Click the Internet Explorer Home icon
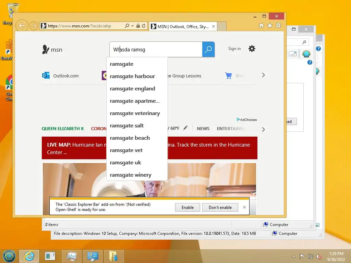 [x=262, y=25]
